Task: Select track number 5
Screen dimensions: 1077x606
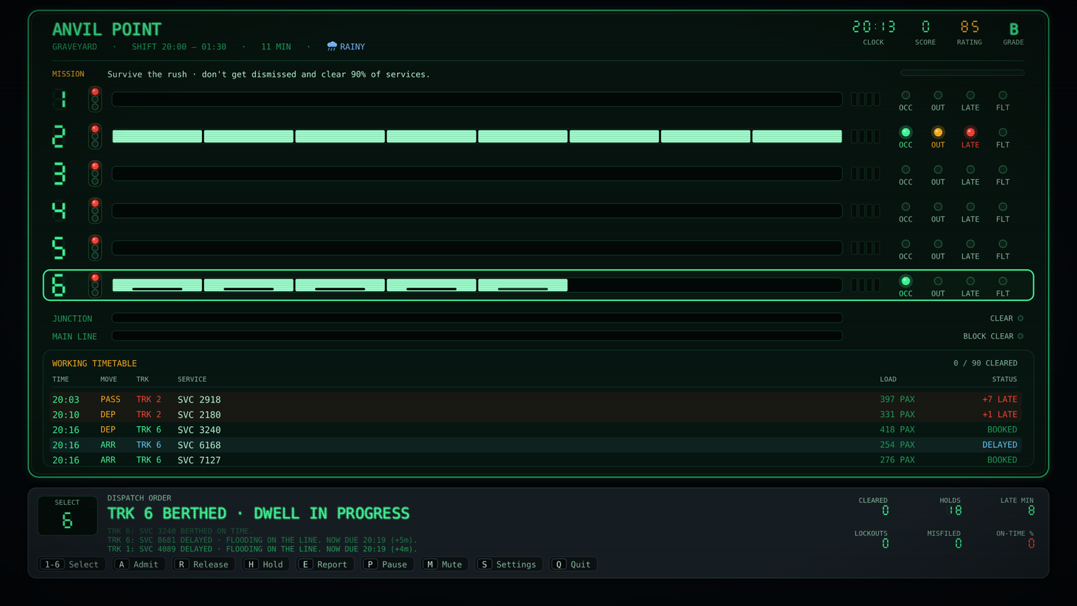Action: tap(59, 248)
